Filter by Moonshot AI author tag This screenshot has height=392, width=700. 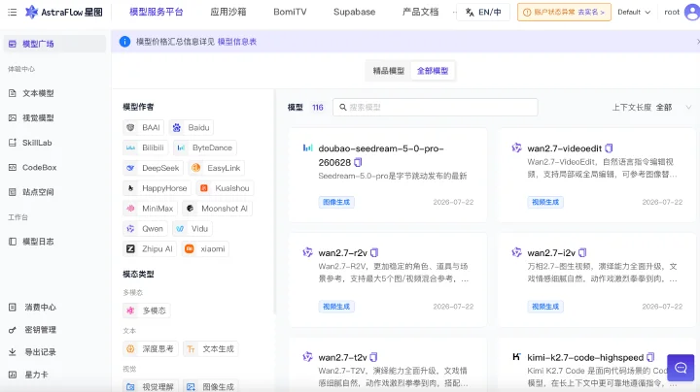[x=217, y=209]
